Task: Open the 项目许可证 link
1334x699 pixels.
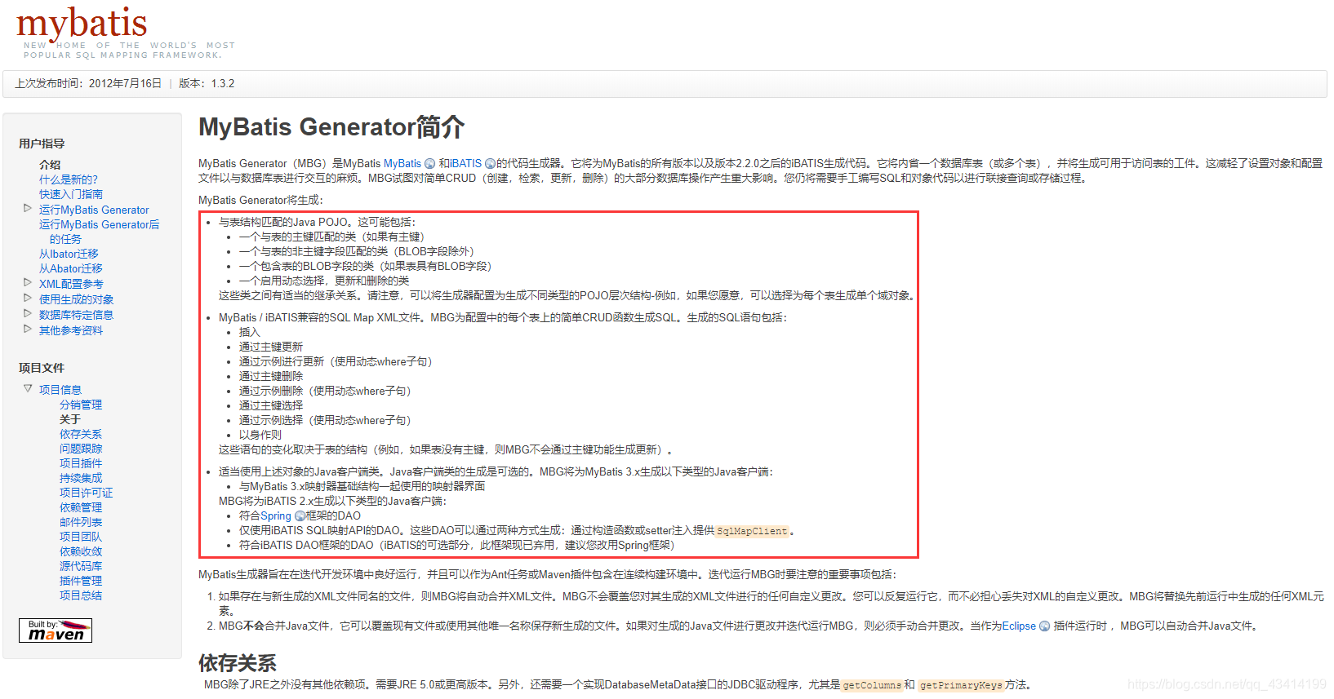Action: click(x=87, y=493)
